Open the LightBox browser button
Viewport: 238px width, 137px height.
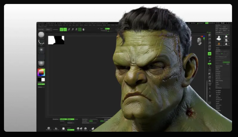click(x=48, y=29)
